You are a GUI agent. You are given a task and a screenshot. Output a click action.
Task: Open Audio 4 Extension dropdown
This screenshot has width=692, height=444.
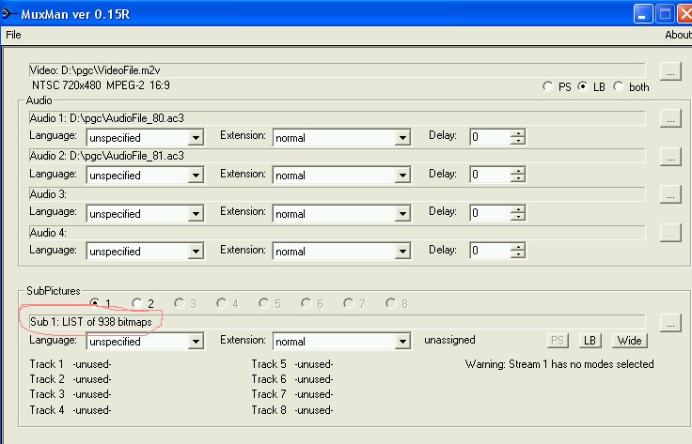402,251
